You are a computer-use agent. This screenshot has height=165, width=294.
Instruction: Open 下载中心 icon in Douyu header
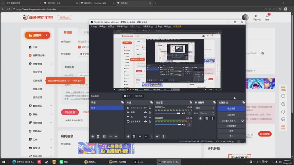(257, 17)
